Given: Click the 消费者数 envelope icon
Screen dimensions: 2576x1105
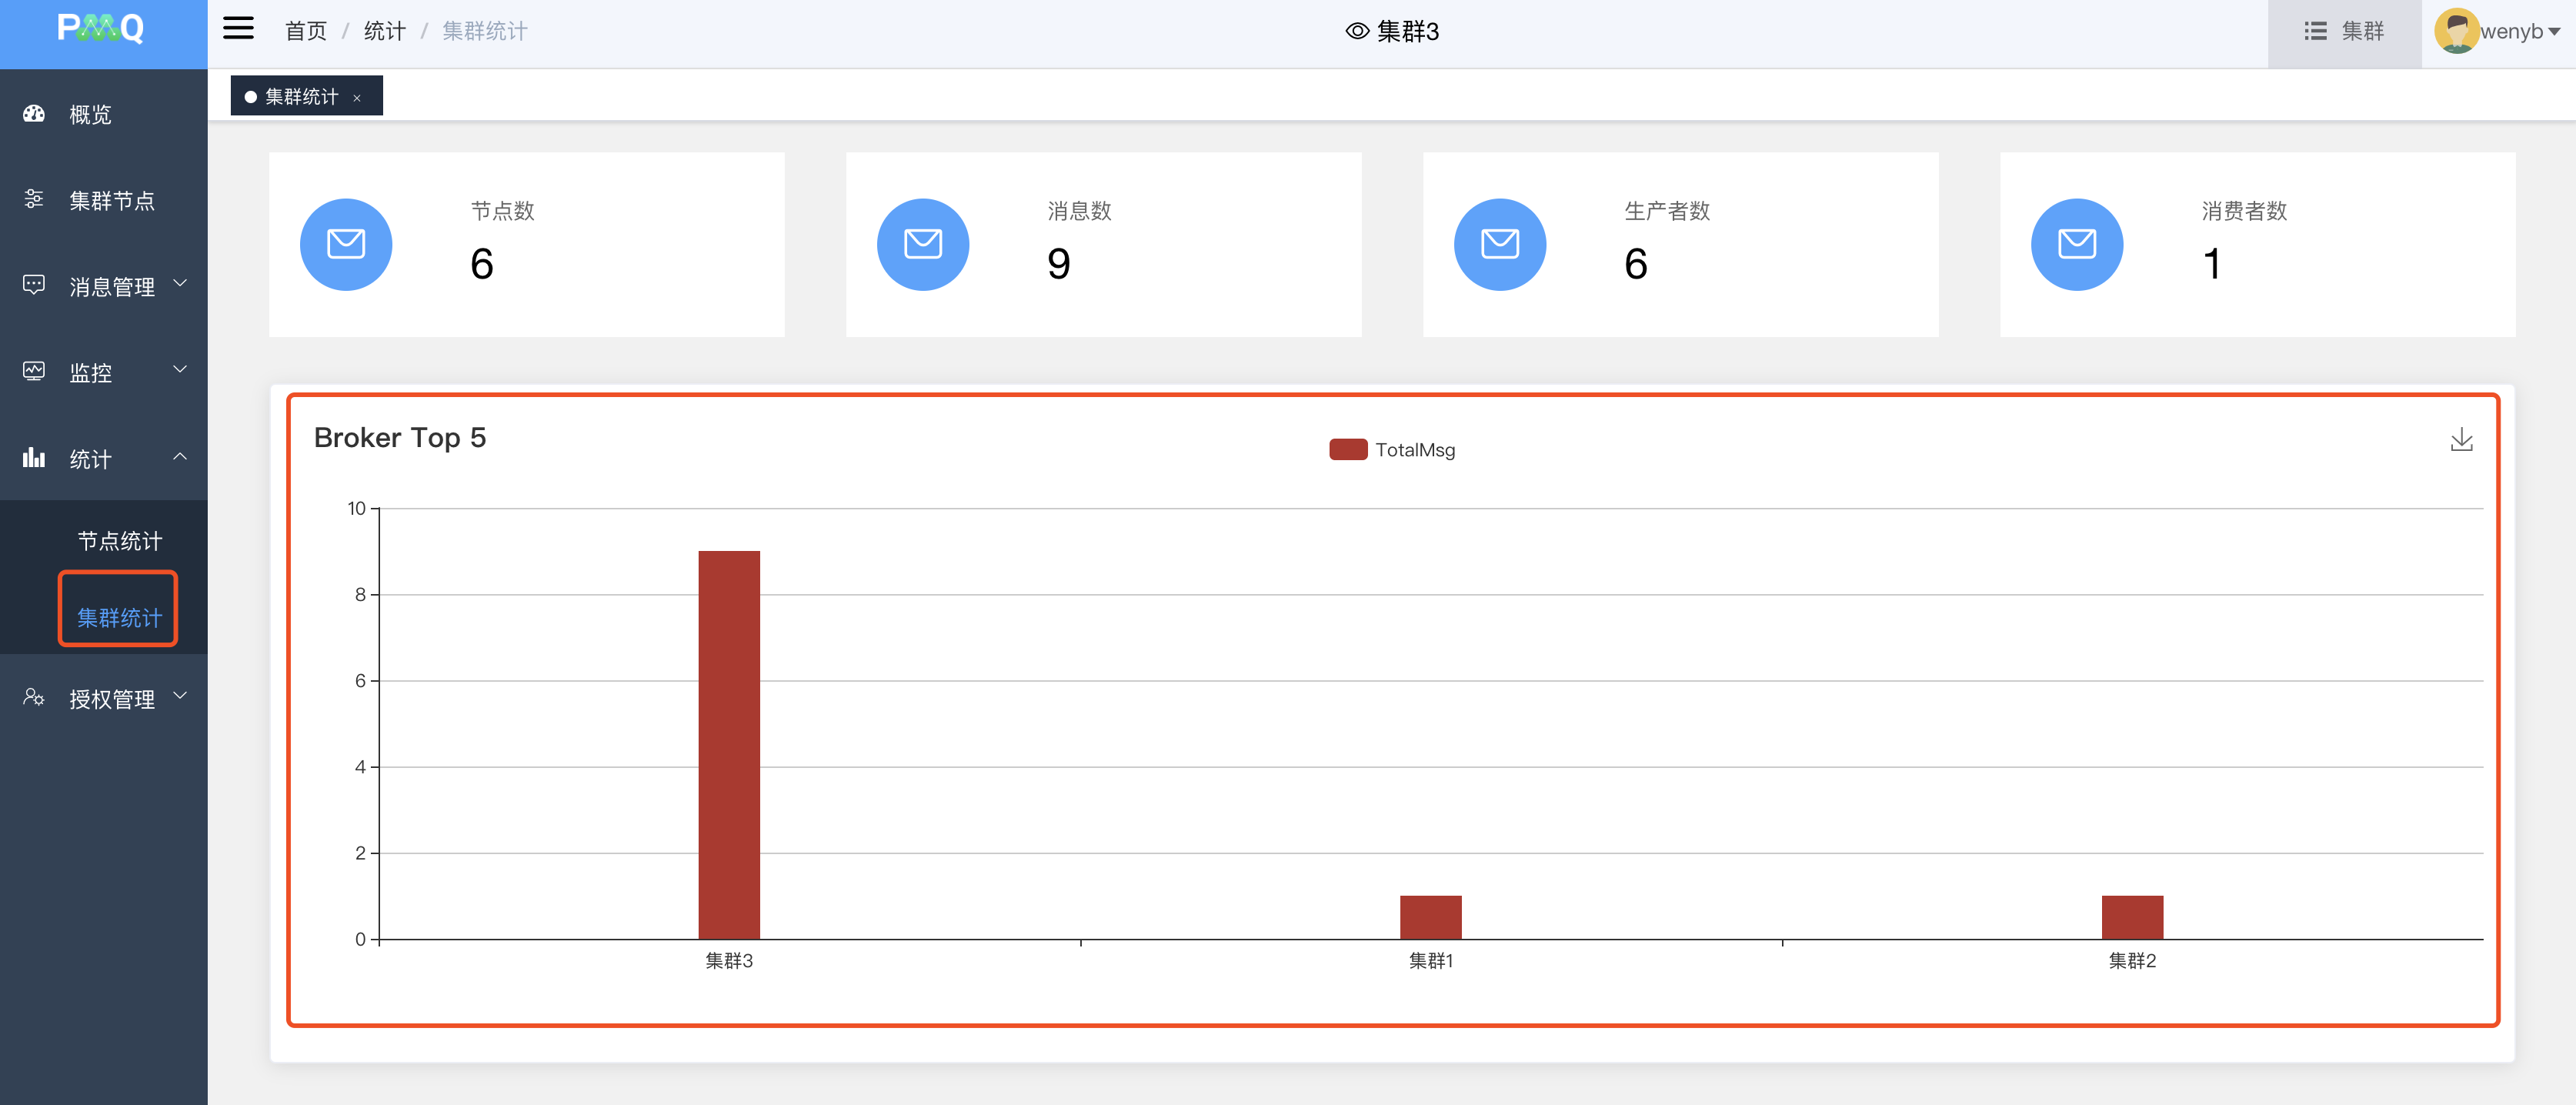Looking at the screenshot, I should pyautogui.click(x=2076, y=244).
